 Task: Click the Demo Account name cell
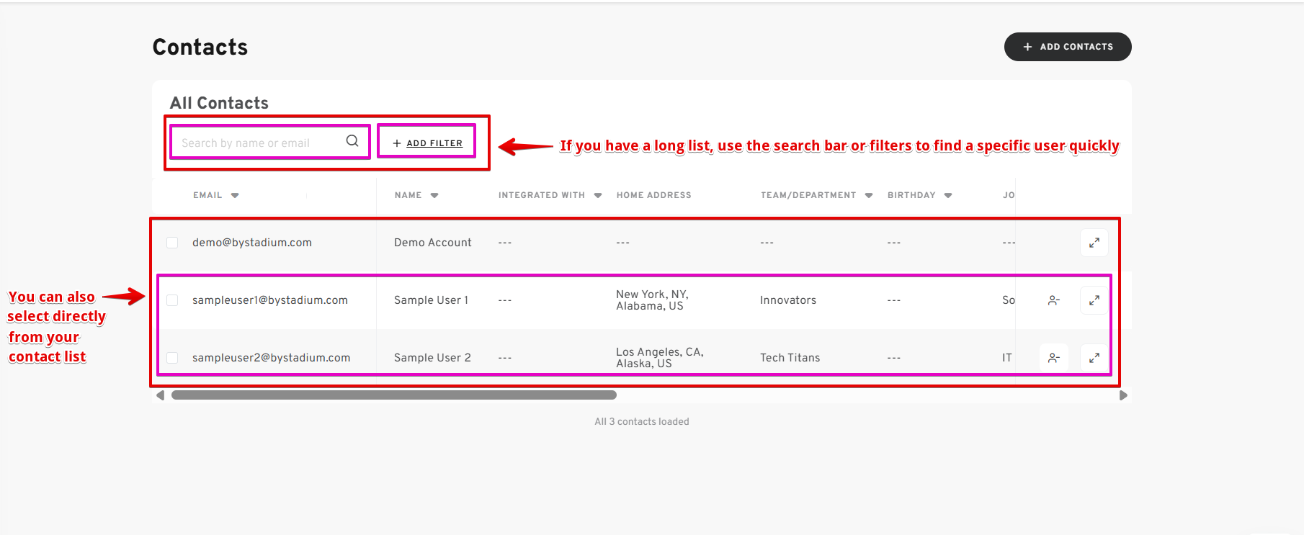(433, 243)
